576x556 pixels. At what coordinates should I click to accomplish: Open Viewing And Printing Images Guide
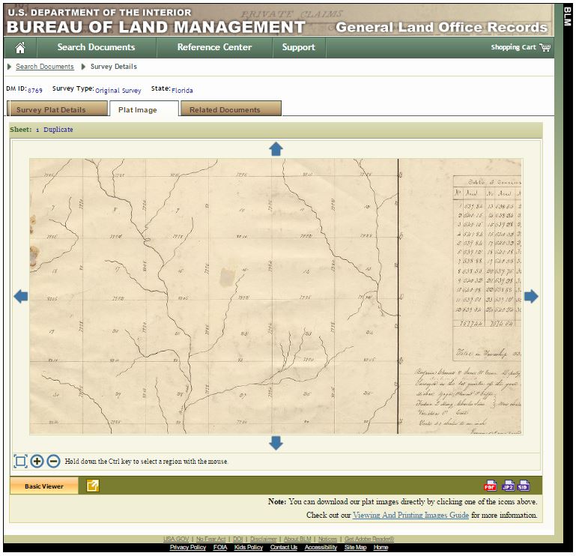[410, 515]
